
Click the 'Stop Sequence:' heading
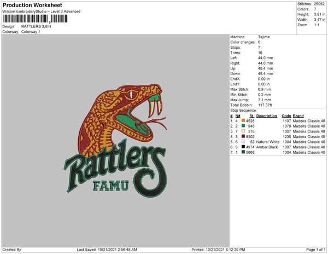click(x=243, y=111)
